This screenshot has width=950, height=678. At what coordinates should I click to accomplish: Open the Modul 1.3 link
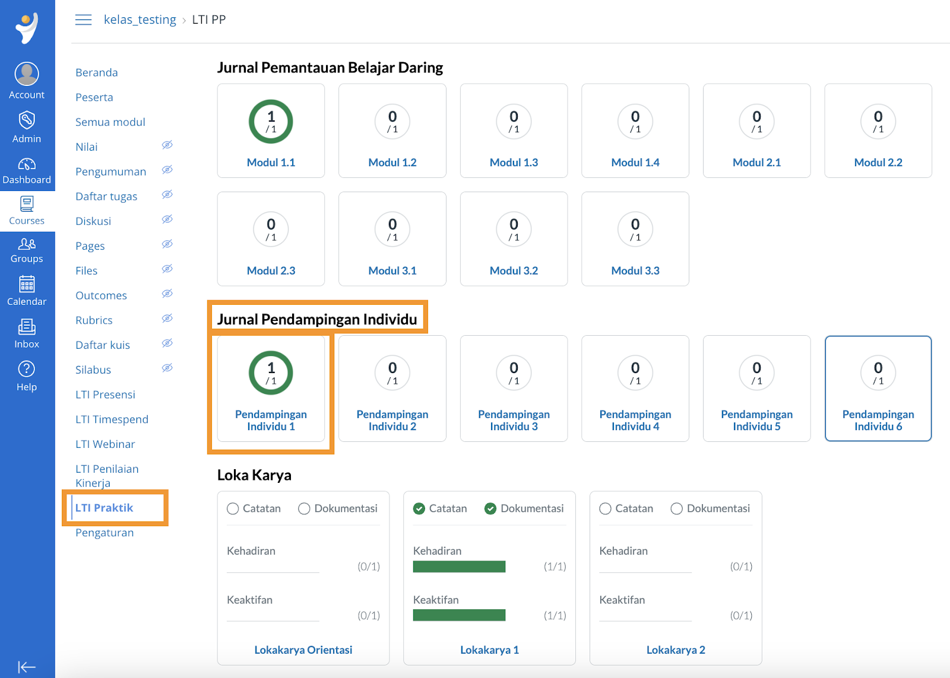[x=514, y=163]
